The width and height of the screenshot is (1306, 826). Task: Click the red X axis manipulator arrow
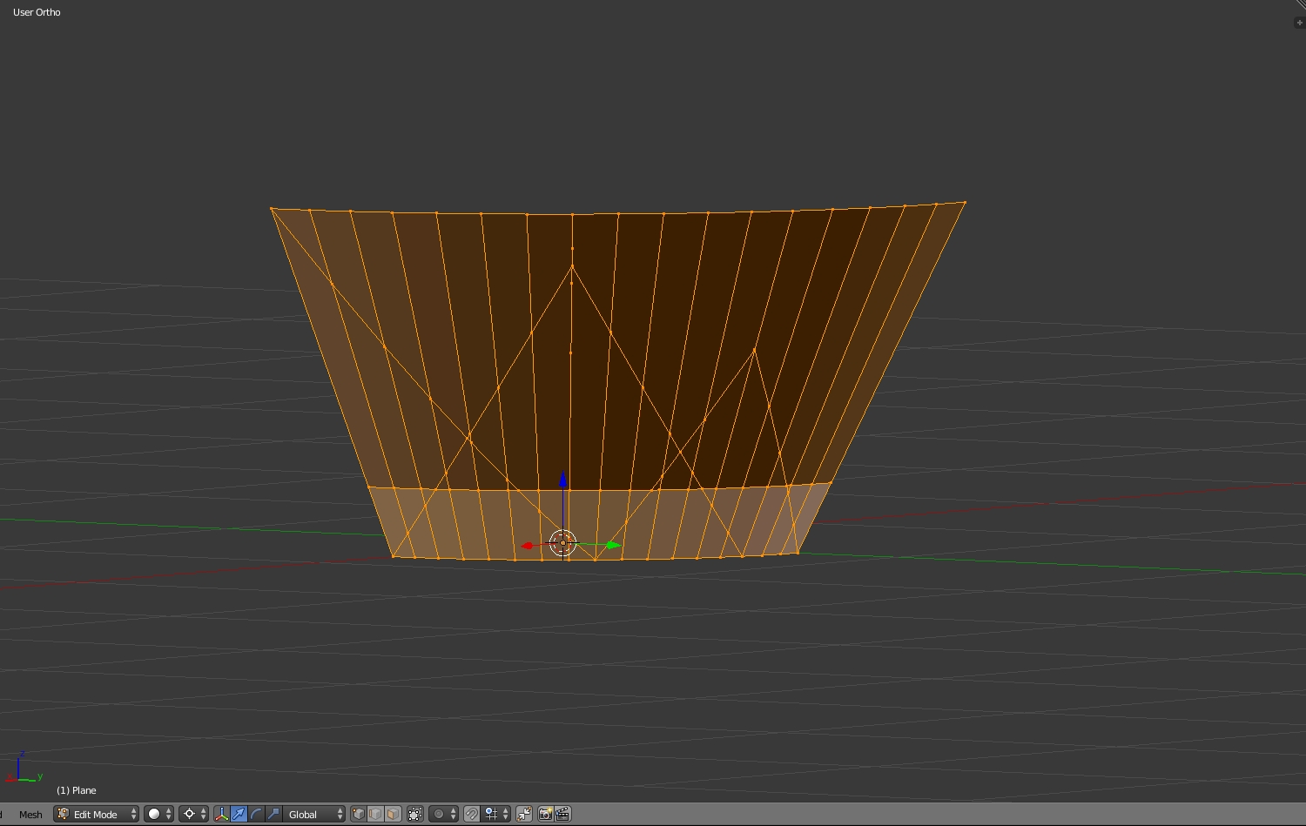pos(527,546)
